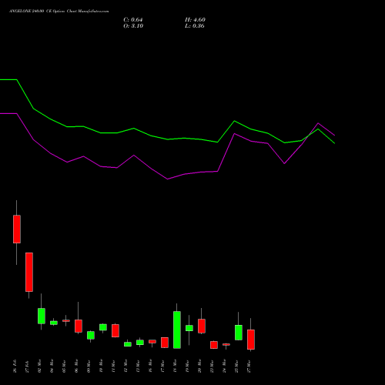Screen dimensions: 385x385
Task: Select the "26 Feb" date label
Action: (15, 366)
